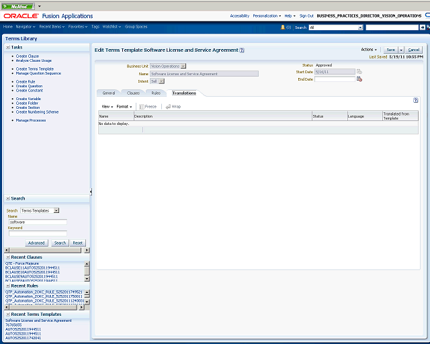The height and width of the screenshot is (344, 430).
Task: Open recent template Software License and Service Agreement
Action: point(38,320)
